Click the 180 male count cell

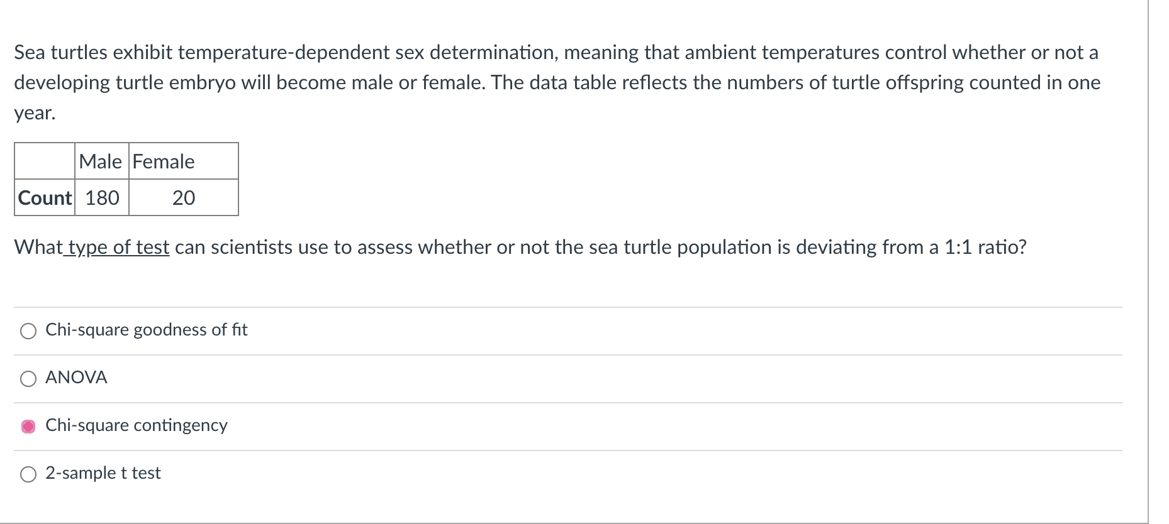coord(102,198)
